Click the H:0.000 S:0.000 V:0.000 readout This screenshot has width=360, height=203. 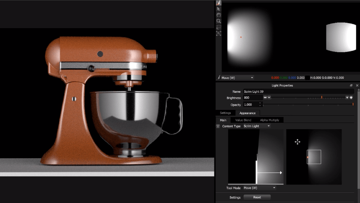(327, 78)
